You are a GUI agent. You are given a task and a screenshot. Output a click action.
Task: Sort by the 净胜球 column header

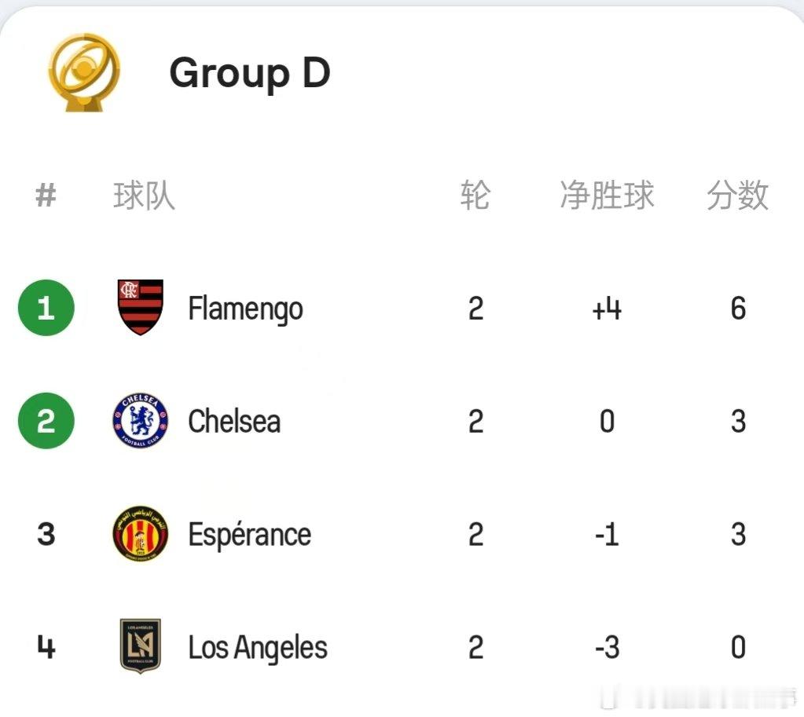click(607, 196)
